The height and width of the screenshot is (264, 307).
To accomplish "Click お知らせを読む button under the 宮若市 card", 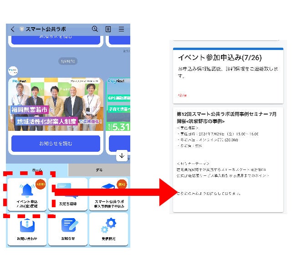I will click(56, 144).
